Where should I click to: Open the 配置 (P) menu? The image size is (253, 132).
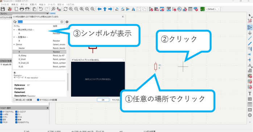point(33,4)
